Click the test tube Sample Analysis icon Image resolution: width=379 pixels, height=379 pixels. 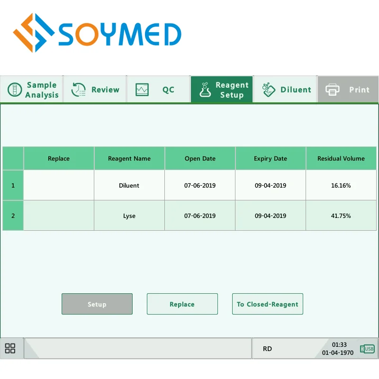[x=15, y=90]
